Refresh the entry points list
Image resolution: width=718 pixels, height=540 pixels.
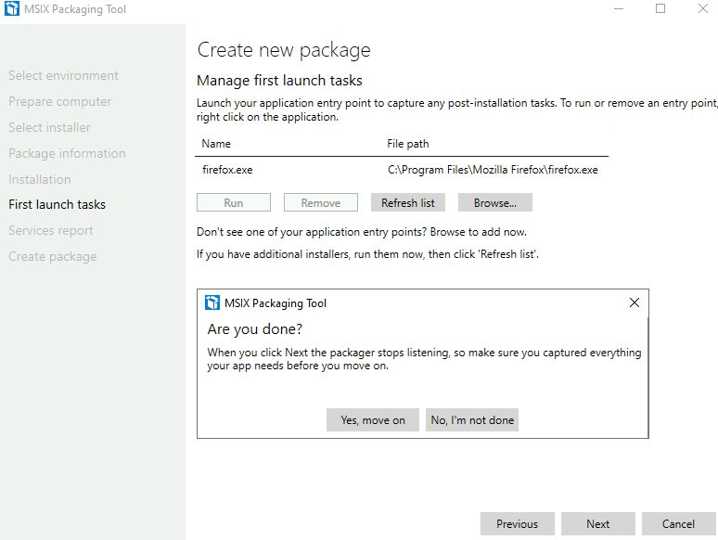click(408, 202)
